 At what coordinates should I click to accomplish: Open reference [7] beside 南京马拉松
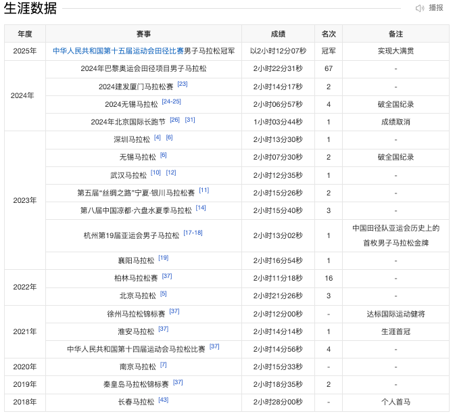pos(163,365)
